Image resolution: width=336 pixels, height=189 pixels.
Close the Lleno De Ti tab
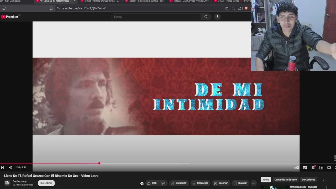click(75, 1)
